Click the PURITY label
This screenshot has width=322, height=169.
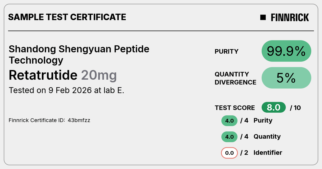[226, 52]
